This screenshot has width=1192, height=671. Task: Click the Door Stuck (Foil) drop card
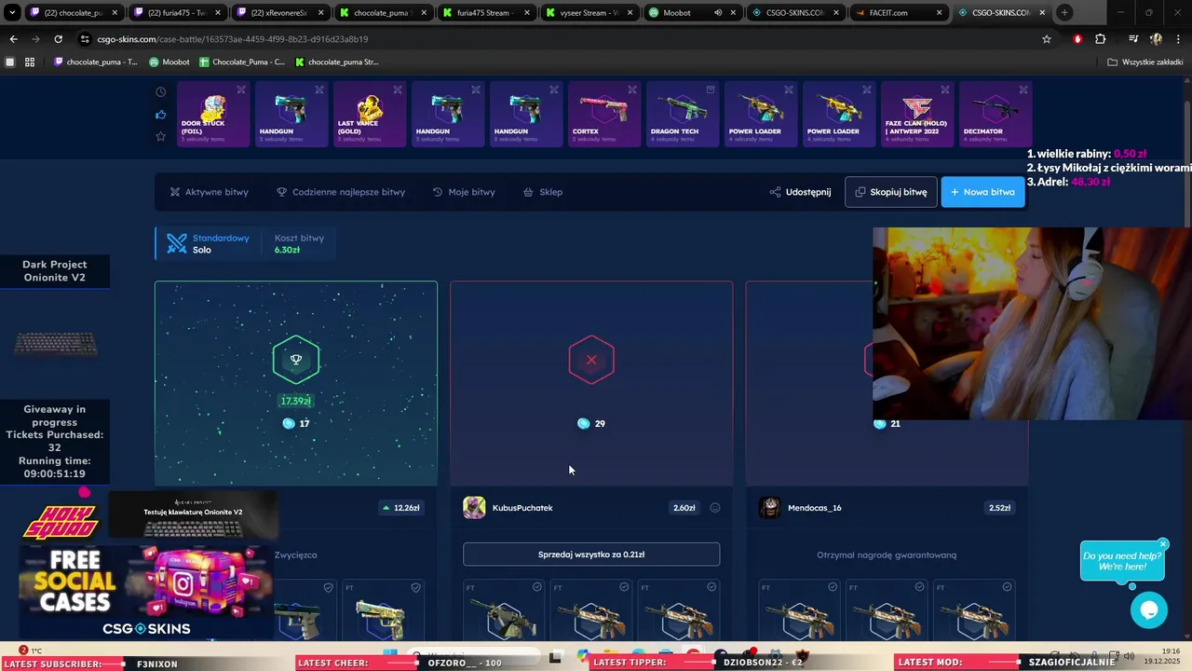click(213, 115)
